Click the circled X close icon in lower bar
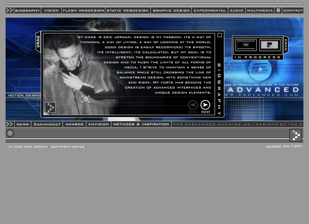 pos(10,133)
